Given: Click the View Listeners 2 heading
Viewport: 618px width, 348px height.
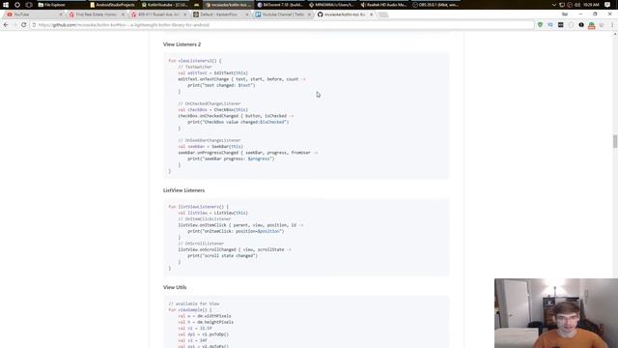Looking at the screenshot, I should 183,44.
